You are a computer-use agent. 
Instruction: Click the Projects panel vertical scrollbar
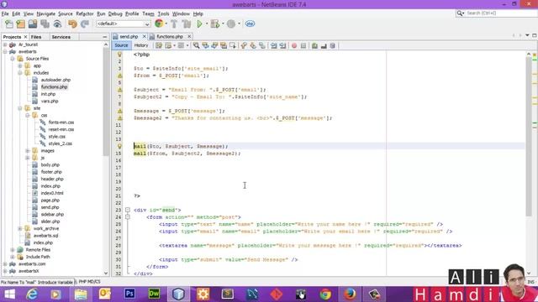106,102
